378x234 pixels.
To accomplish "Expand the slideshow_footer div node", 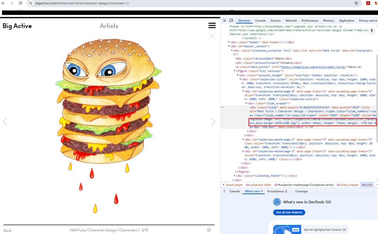I will [235, 176].
